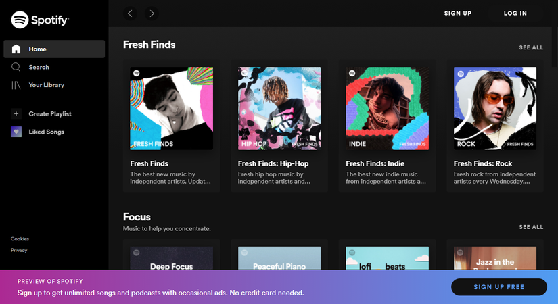See all Fresh Finds playlists
Viewport: 558px width, 304px height.
531,48
